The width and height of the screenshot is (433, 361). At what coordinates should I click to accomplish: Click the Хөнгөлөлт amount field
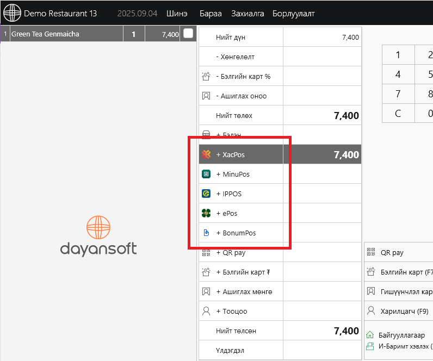pos(322,57)
